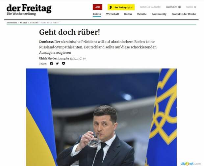Go to der Freitag homepage logo
The height and width of the screenshot is (166, 204).
click(29, 10)
